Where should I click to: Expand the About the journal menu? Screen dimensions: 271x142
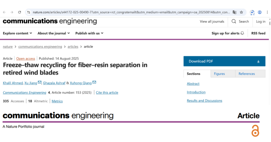pyautogui.click(x=54, y=33)
